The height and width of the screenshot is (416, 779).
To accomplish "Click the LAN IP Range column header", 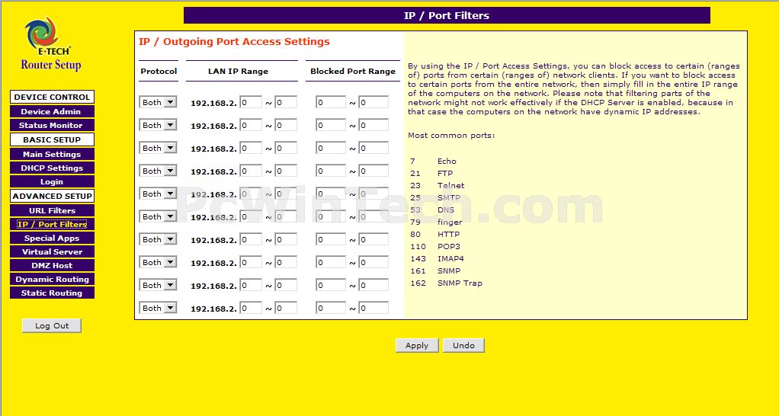I will click(238, 71).
